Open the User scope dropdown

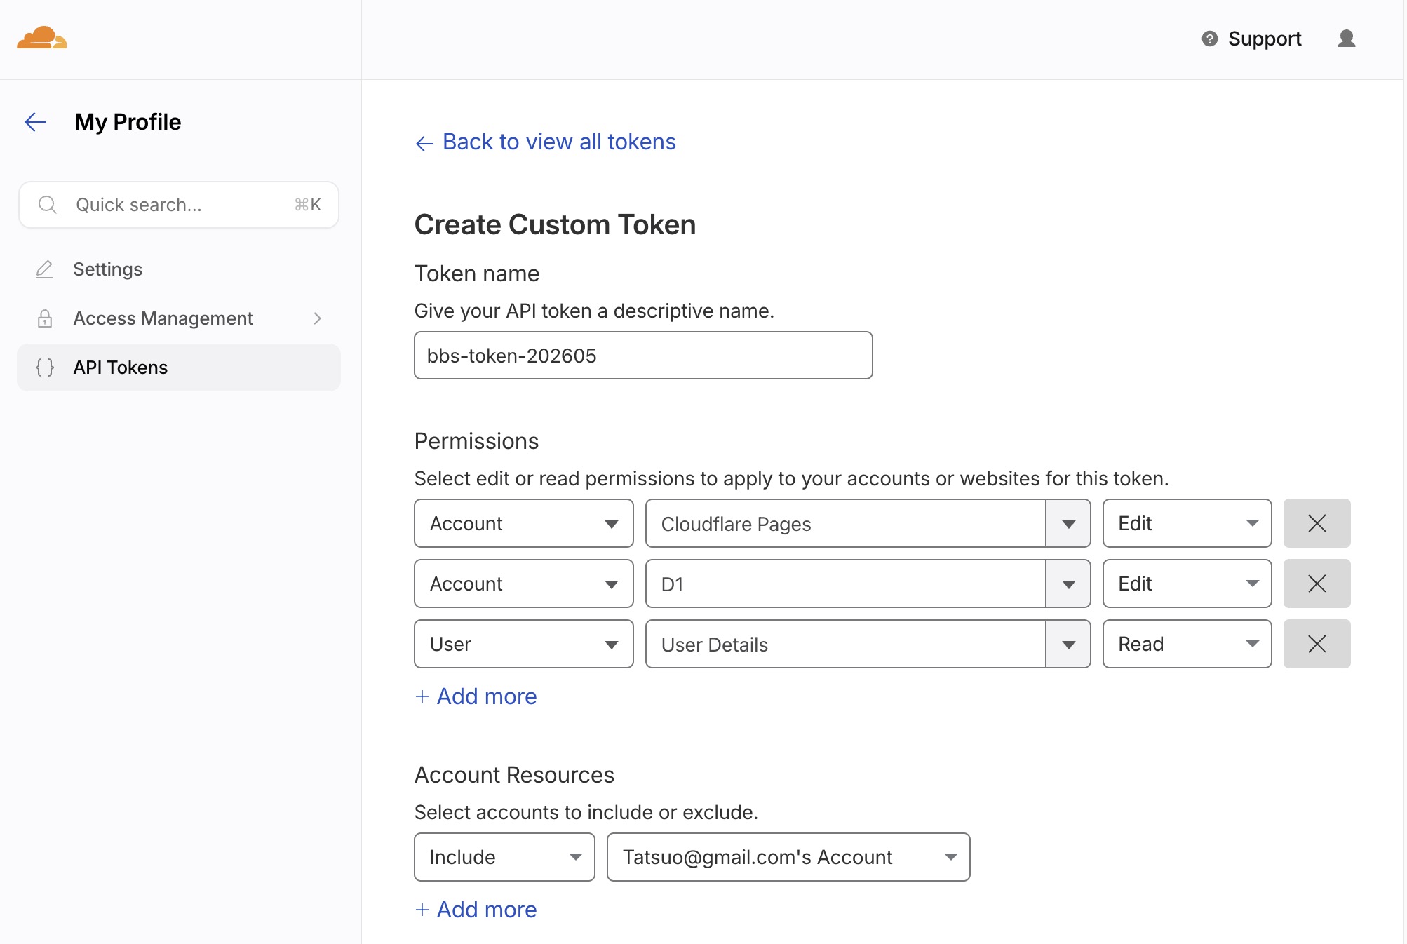tap(524, 644)
